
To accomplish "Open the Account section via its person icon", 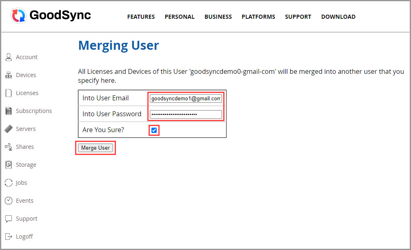I will click(x=9, y=57).
